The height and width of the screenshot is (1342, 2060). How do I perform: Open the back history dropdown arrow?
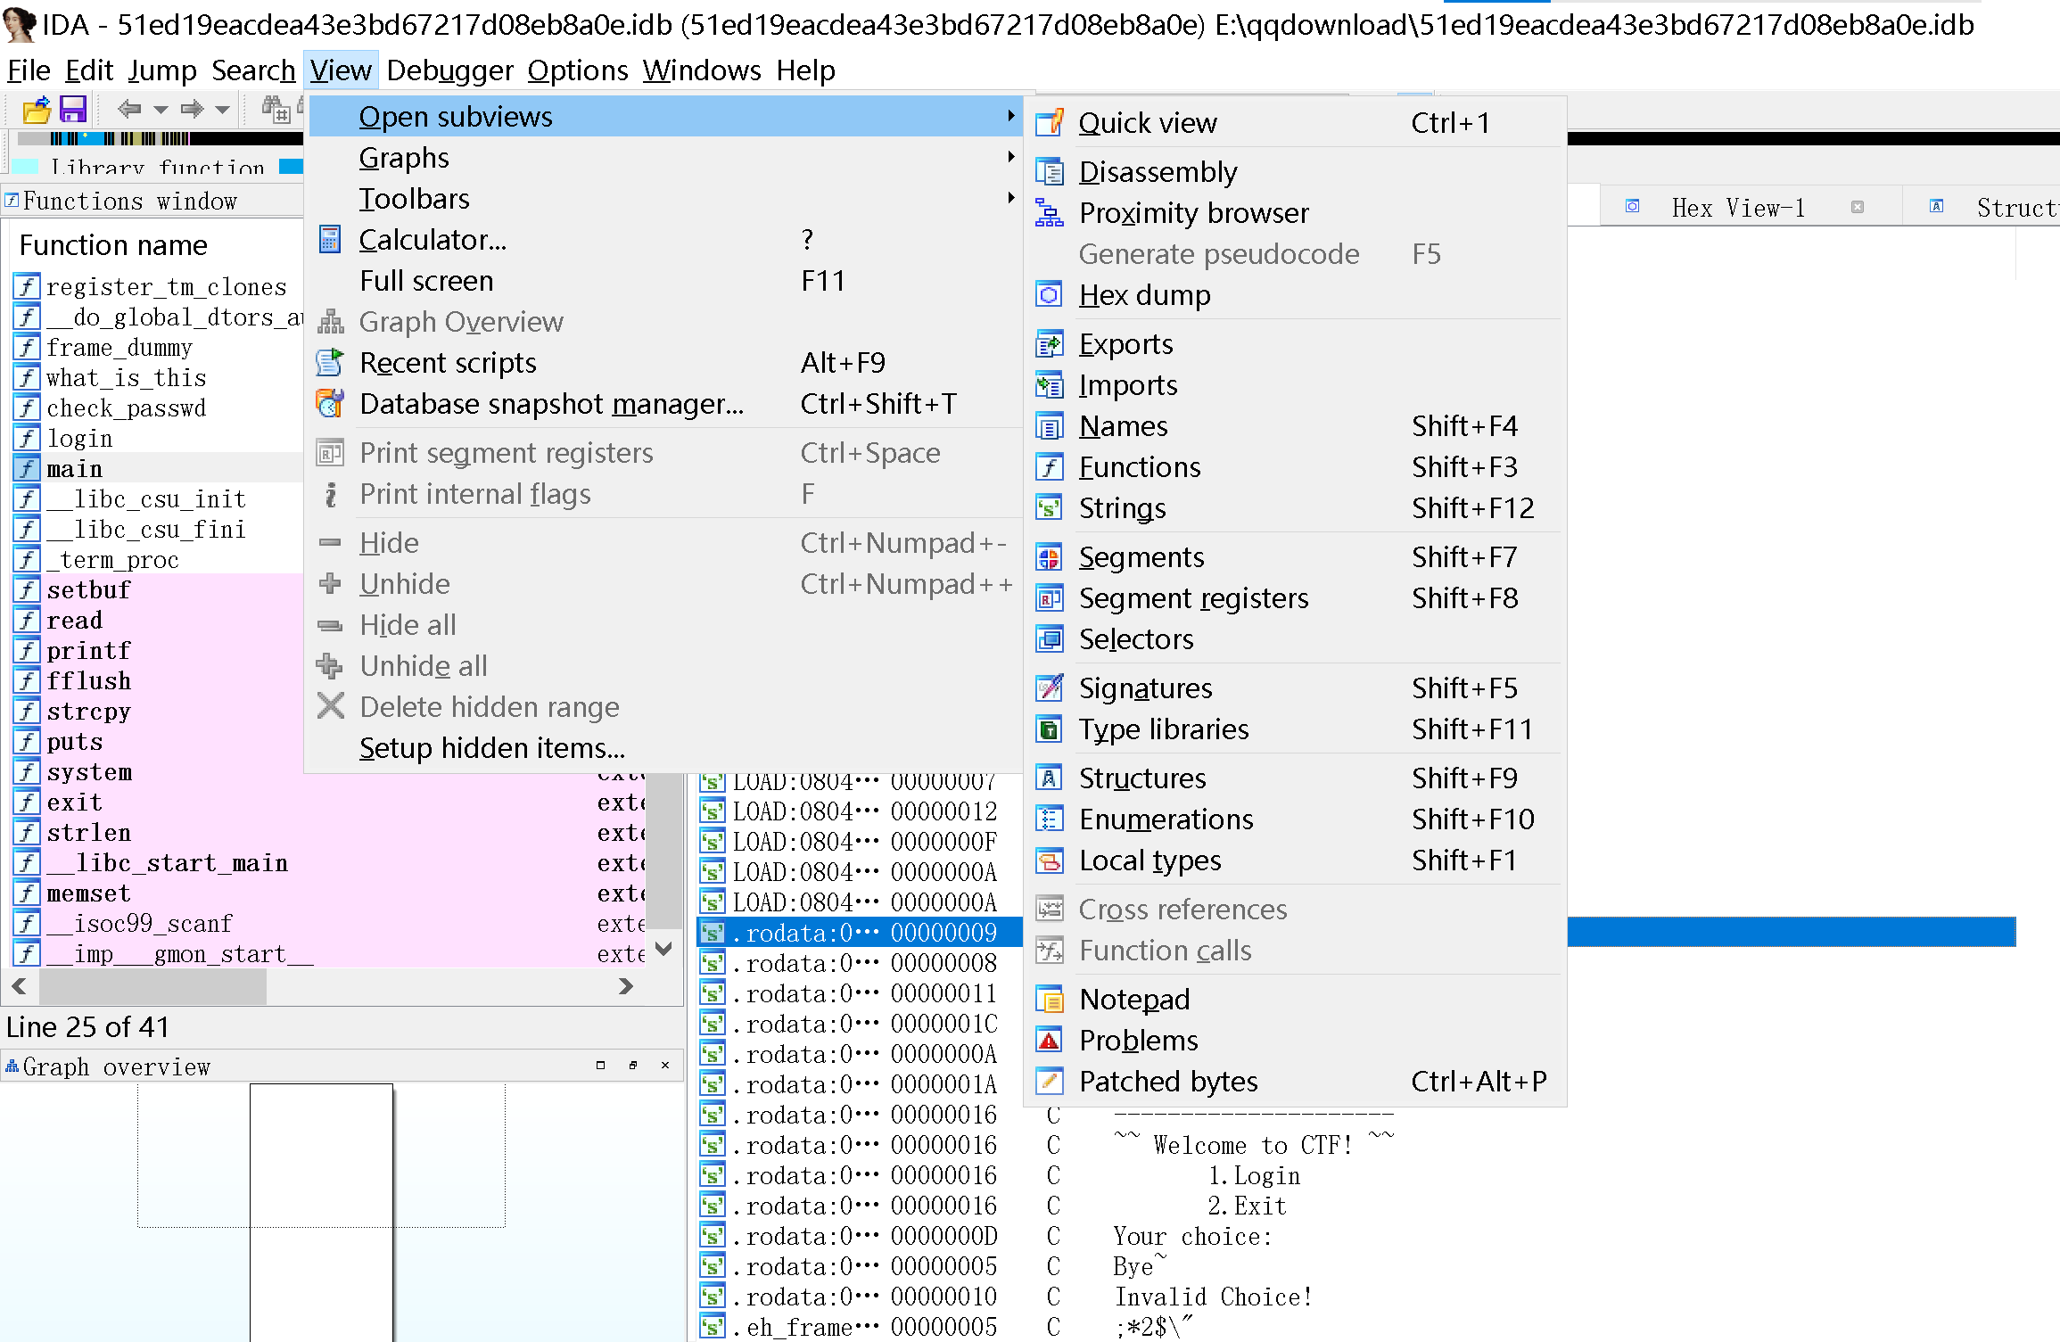161,110
